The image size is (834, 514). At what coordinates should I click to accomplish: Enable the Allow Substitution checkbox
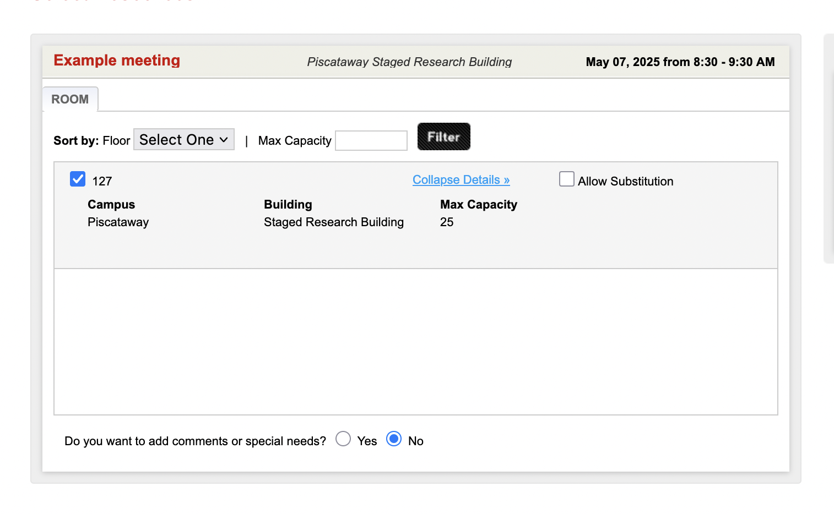pyautogui.click(x=566, y=179)
